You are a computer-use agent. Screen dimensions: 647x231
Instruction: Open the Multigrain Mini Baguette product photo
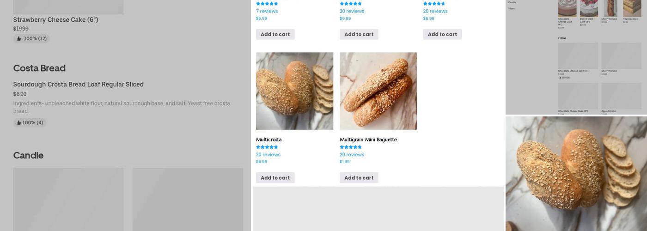pyautogui.click(x=378, y=91)
